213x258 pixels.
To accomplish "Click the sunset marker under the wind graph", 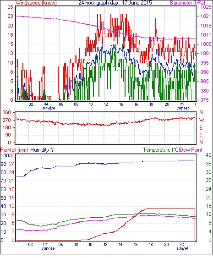I will point(183,108).
